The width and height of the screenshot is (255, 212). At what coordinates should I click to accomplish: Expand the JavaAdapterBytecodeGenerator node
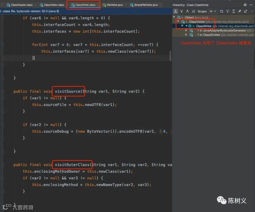pyautogui.click(x=186, y=30)
